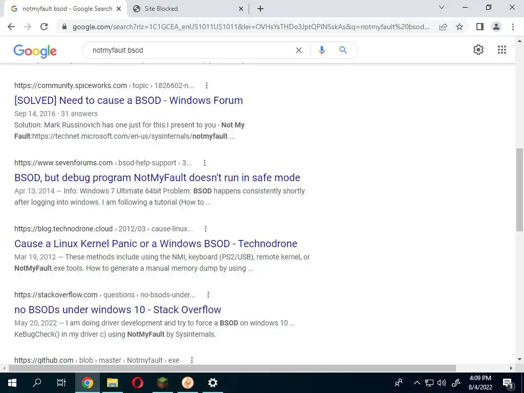The height and width of the screenshot is (393, 524).
Task: Open no BSODs under windows 10 link
Action: [x=118, y=310]
